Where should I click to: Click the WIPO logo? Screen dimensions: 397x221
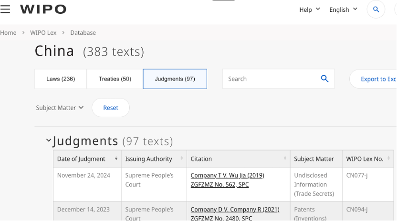(43, 9)
